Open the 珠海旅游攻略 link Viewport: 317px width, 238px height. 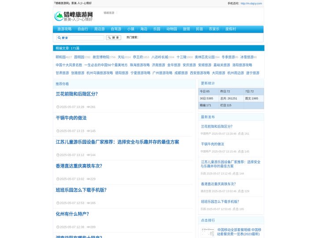140,65
